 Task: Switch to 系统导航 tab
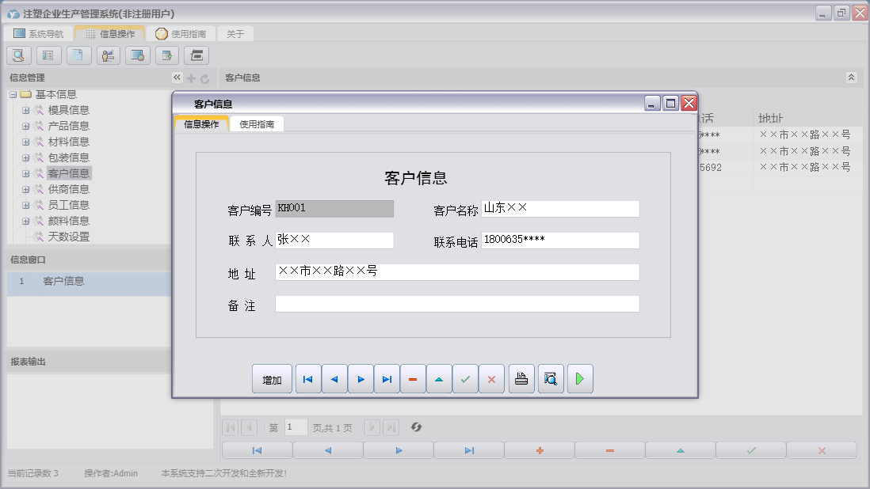click(x=40, y=34)
